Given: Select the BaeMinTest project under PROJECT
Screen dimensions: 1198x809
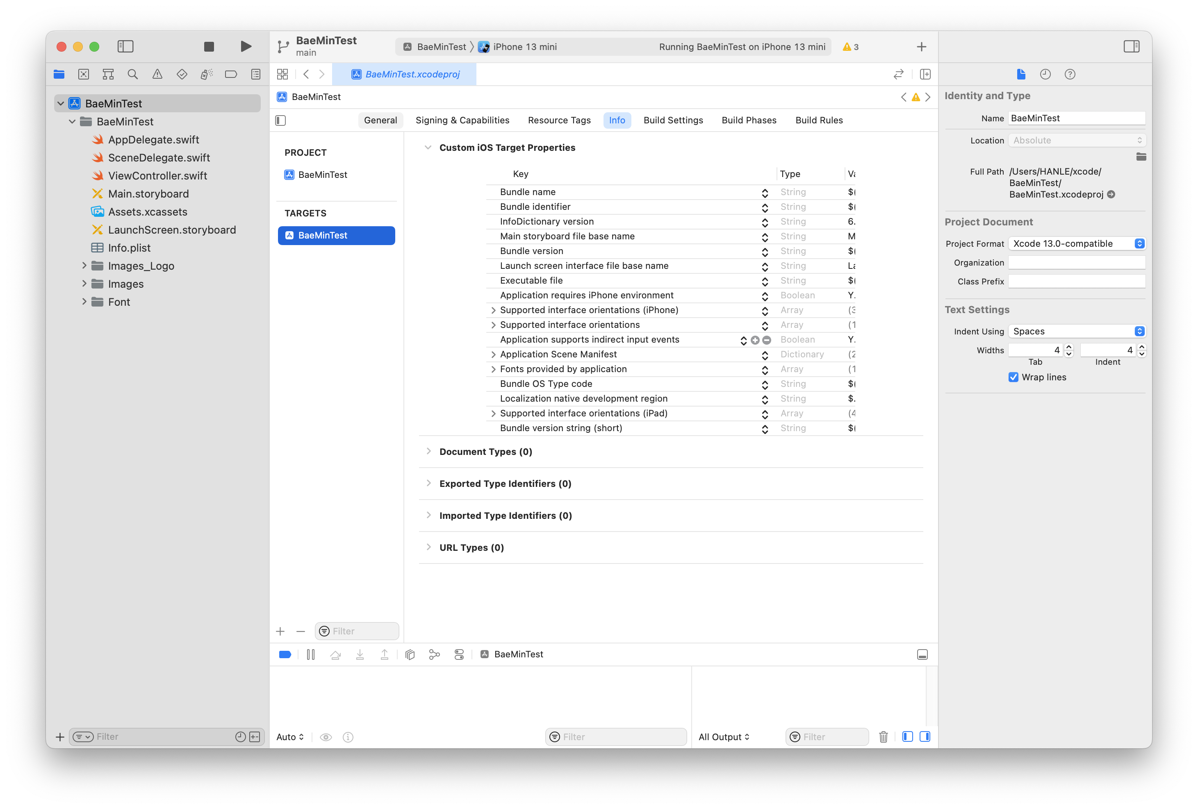Looking at the screenshot, I should pos(322,175).
